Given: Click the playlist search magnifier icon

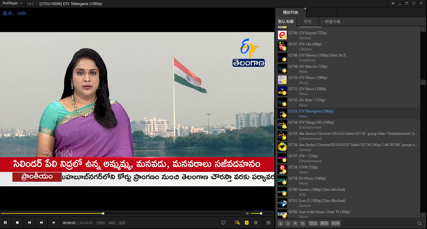Looking at the screenshot, I should pos(420,223).
